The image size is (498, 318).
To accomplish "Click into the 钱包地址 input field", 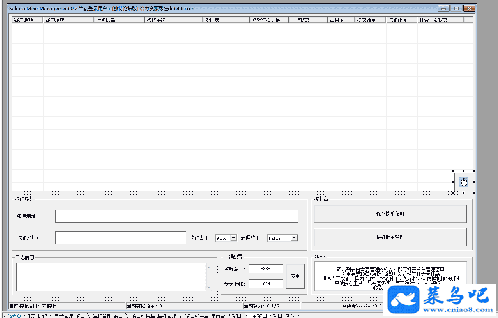I will 177,216.
